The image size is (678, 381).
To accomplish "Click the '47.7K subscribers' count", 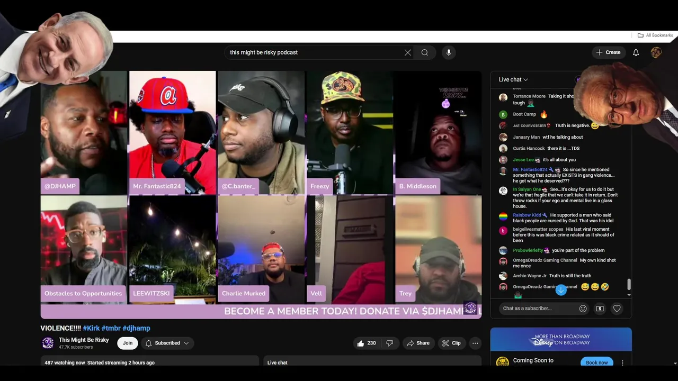I will pyautogui.click(x=76, y=347).
